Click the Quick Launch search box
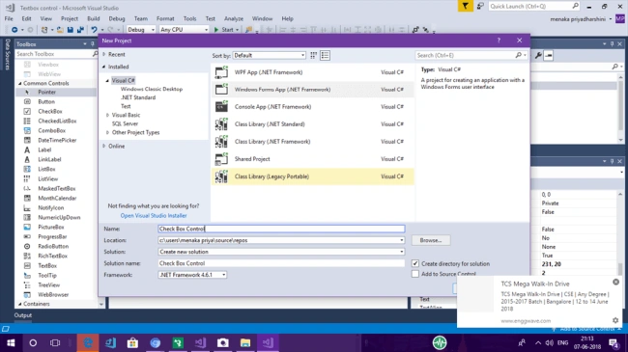This screenshot has height=352, width=628. coord(529,6)
